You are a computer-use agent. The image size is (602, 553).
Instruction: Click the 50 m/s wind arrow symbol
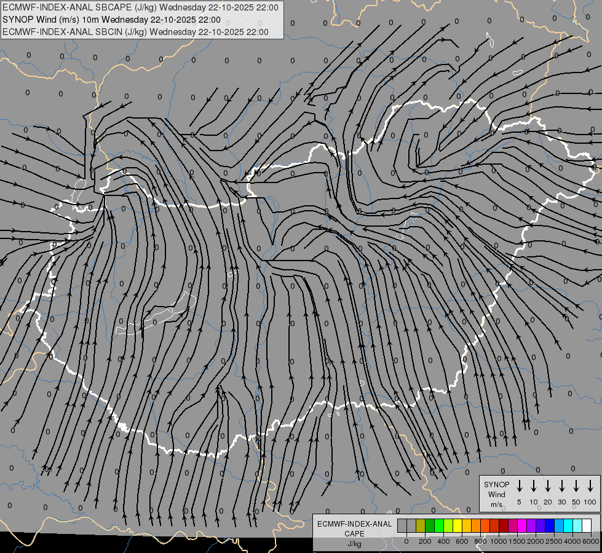(x=576, y=486)
